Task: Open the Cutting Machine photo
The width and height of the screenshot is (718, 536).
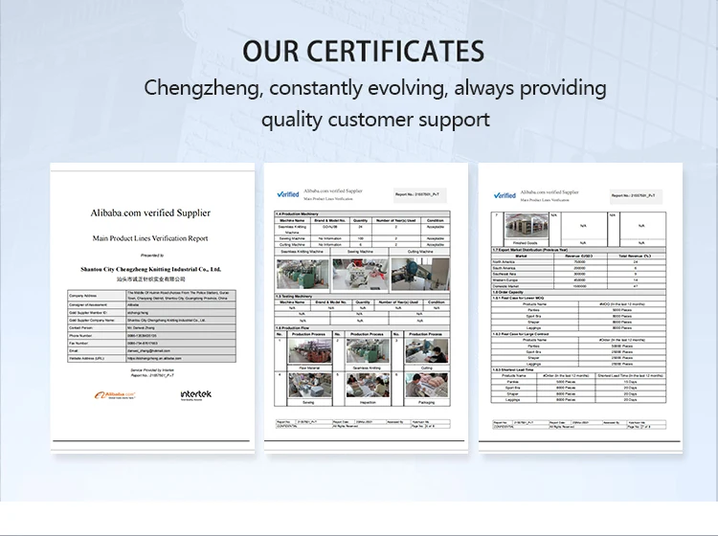Action: point(420,273)
